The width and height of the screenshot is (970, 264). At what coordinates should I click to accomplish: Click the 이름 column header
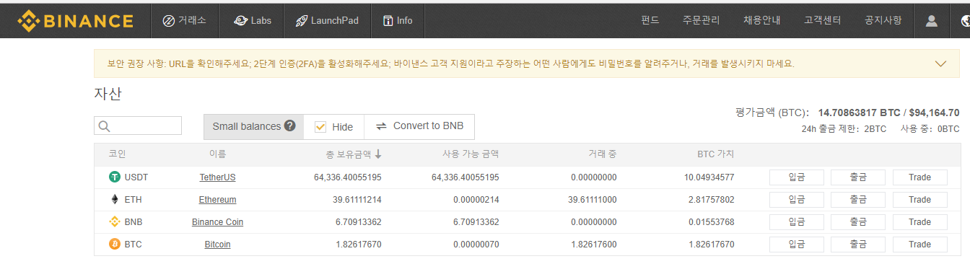[x=217, y=154]
